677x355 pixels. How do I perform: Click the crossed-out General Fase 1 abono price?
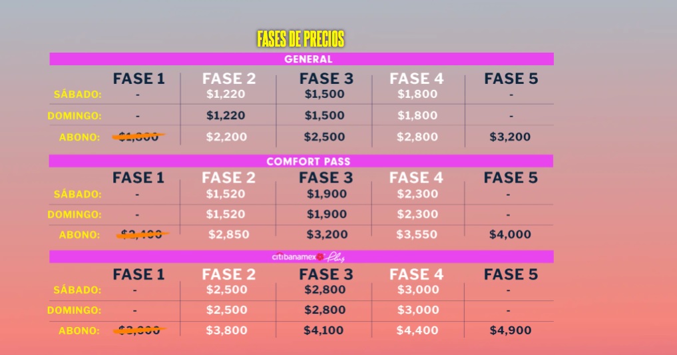(138, 137)
